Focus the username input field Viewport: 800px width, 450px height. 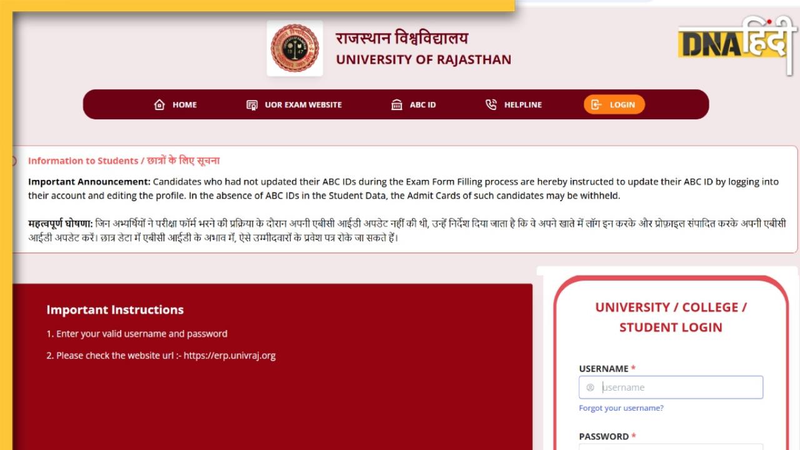click(671, 387)
